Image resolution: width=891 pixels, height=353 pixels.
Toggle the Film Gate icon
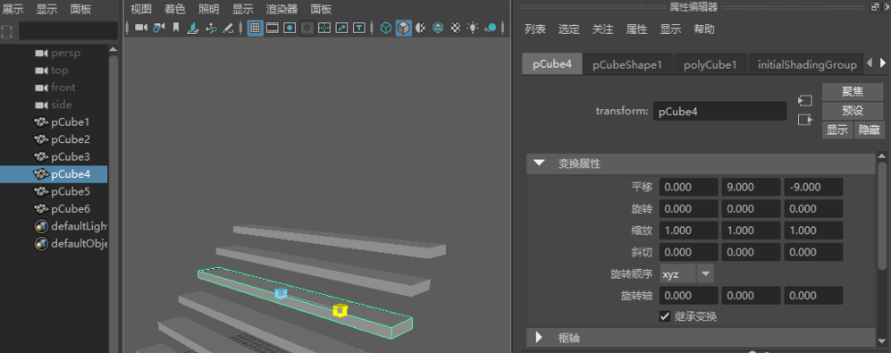tap(273, 28)
